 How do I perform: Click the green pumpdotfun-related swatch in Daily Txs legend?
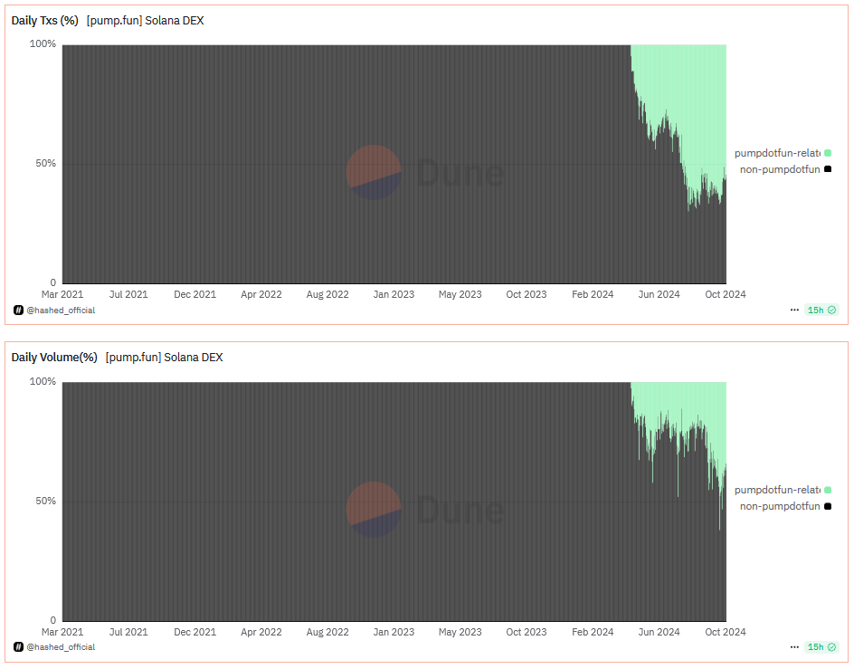(x=828, y=153)
